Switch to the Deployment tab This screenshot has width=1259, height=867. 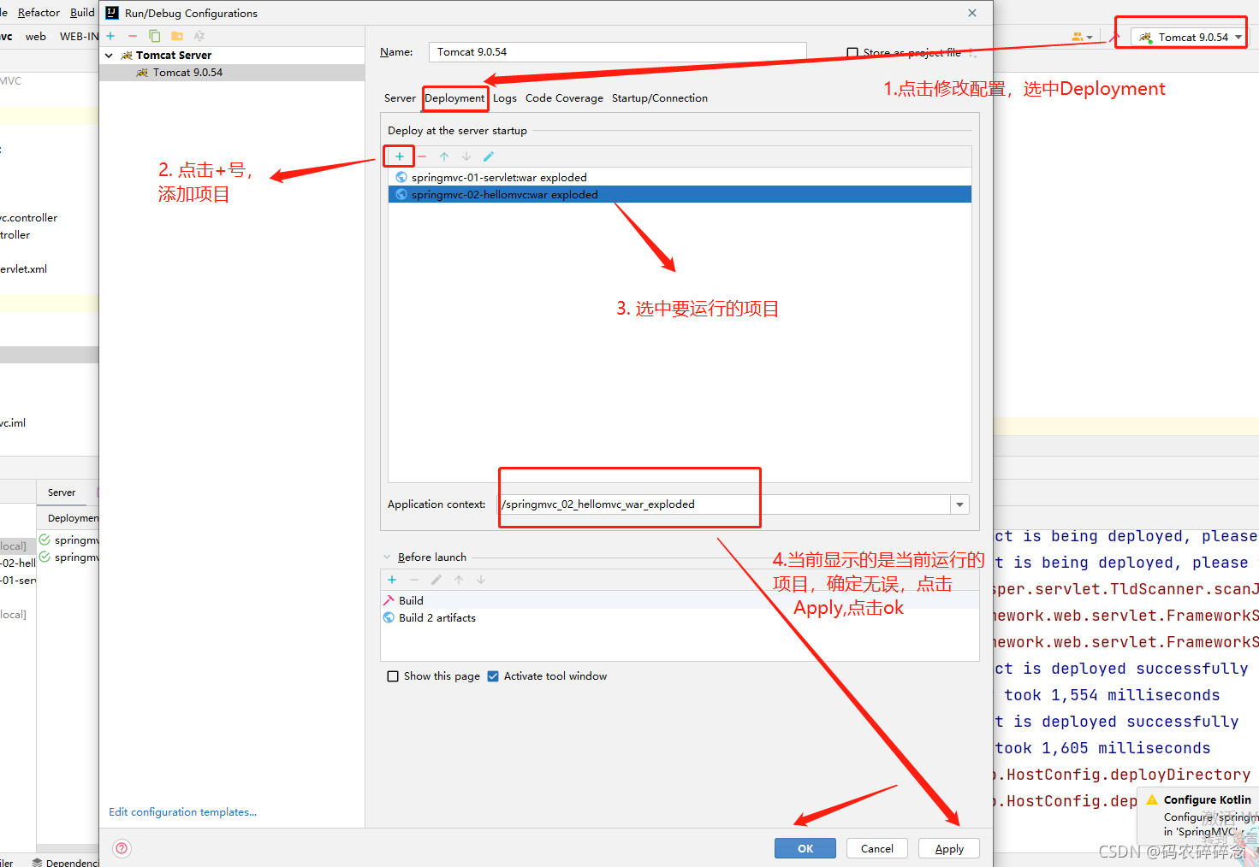(x=454, y=98)
